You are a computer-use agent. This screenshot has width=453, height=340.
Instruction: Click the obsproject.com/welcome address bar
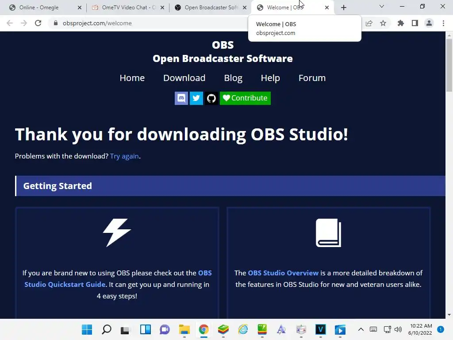tap(97, 23)
